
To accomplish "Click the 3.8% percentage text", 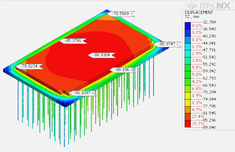I will 197,61.
